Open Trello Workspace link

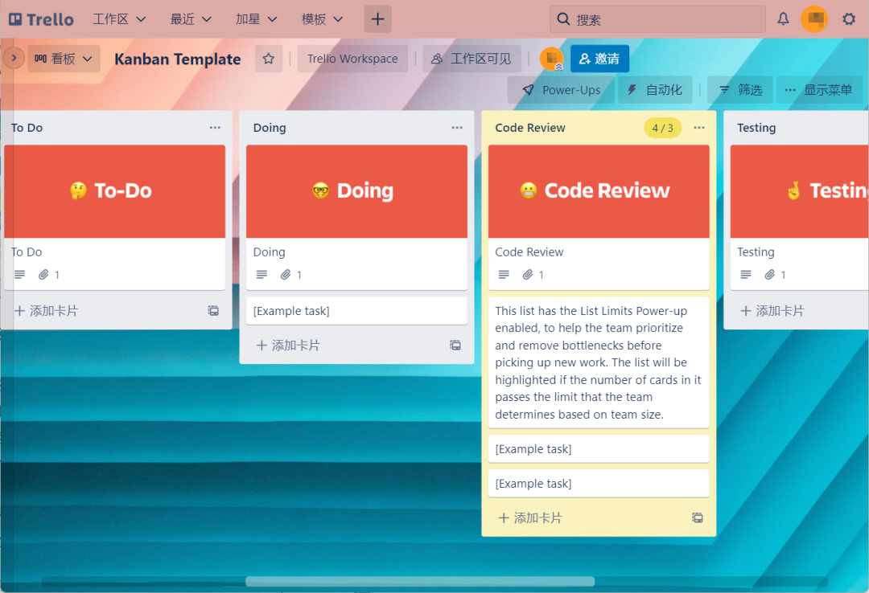click(352, 59)
